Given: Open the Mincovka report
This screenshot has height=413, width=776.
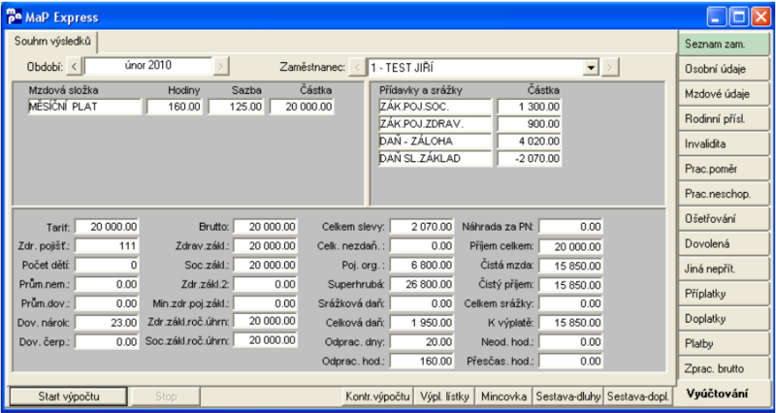Looking at the screenshot, I should tap(503, 397).
